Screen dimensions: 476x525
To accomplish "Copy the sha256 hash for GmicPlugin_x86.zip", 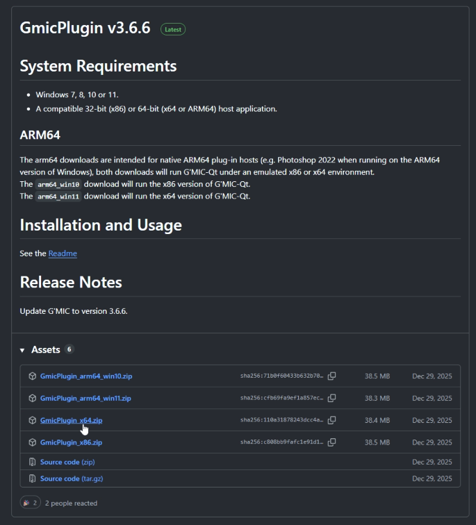I will [x=331, y=442].
